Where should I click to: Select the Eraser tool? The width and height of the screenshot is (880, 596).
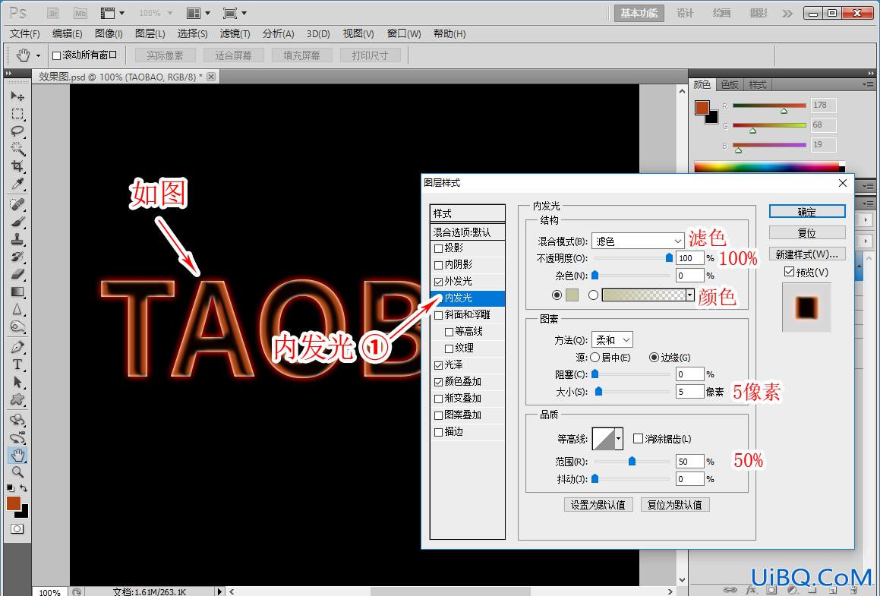pyautogui.click(x=17, y=274)
